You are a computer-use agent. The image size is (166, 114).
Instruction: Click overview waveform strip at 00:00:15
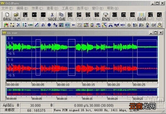pos(82,92)
